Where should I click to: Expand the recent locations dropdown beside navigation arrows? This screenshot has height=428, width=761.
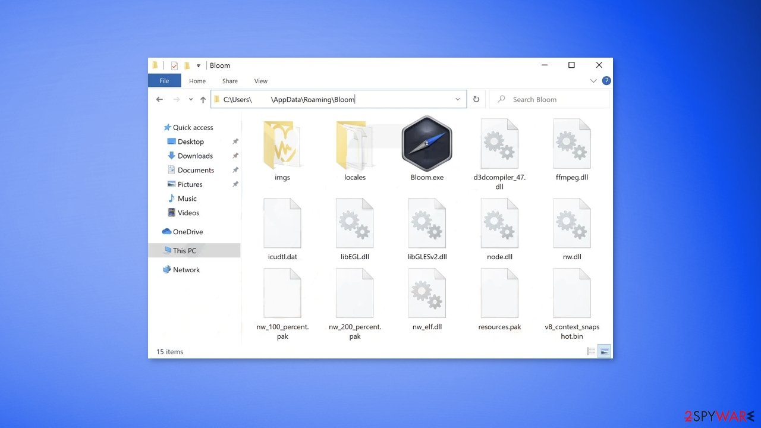coord(190,99)
